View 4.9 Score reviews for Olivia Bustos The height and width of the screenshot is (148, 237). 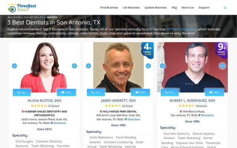54,106
